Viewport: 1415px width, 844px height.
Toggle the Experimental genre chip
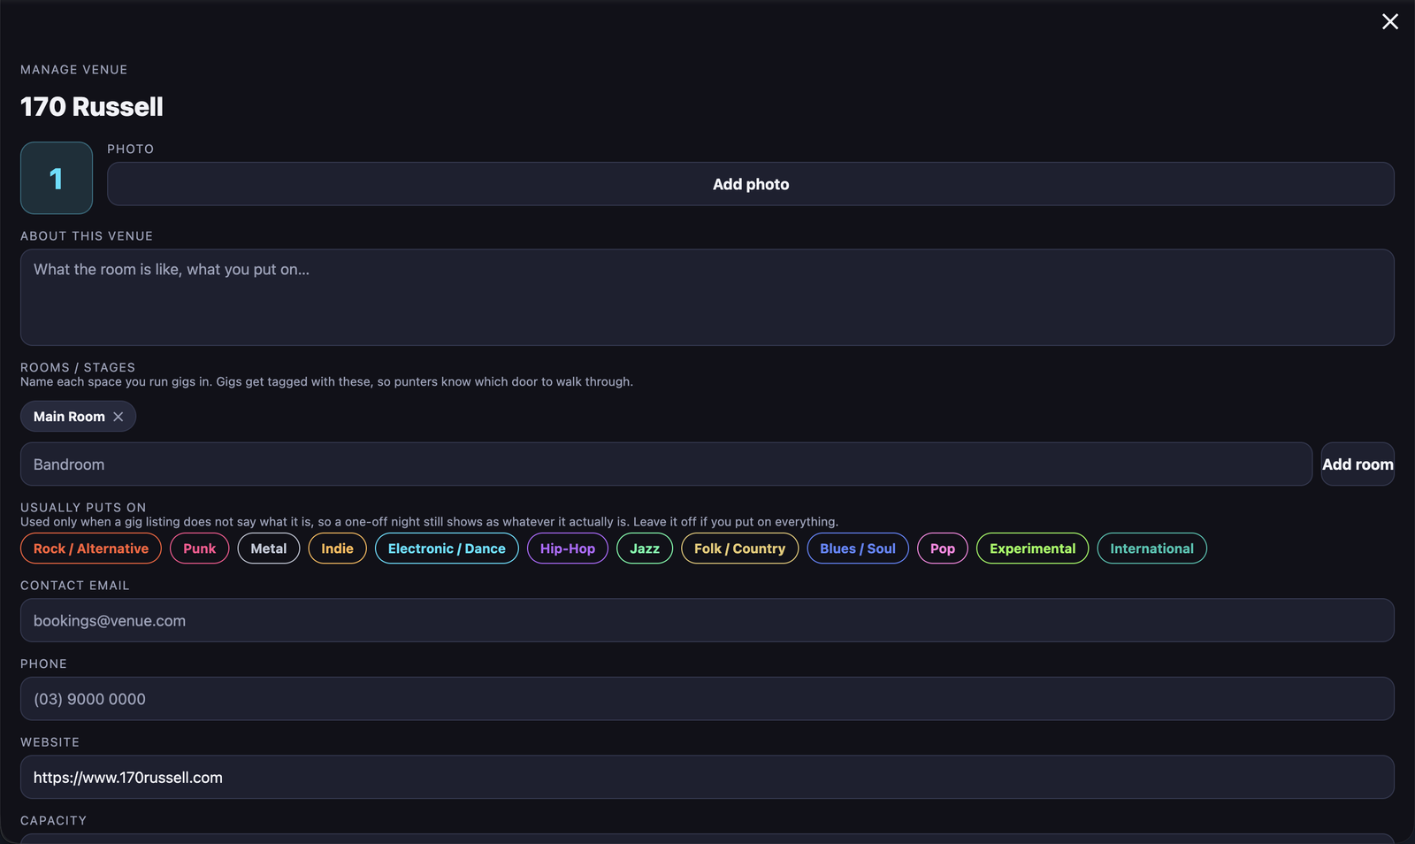tap(1033, 549)
